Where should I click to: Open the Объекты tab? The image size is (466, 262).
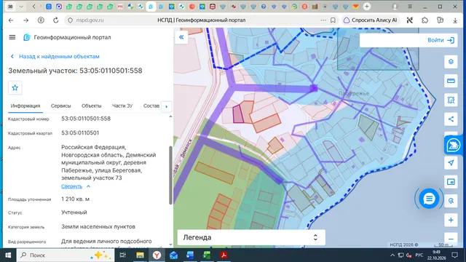pyautogui.click(x=92, y=106)
